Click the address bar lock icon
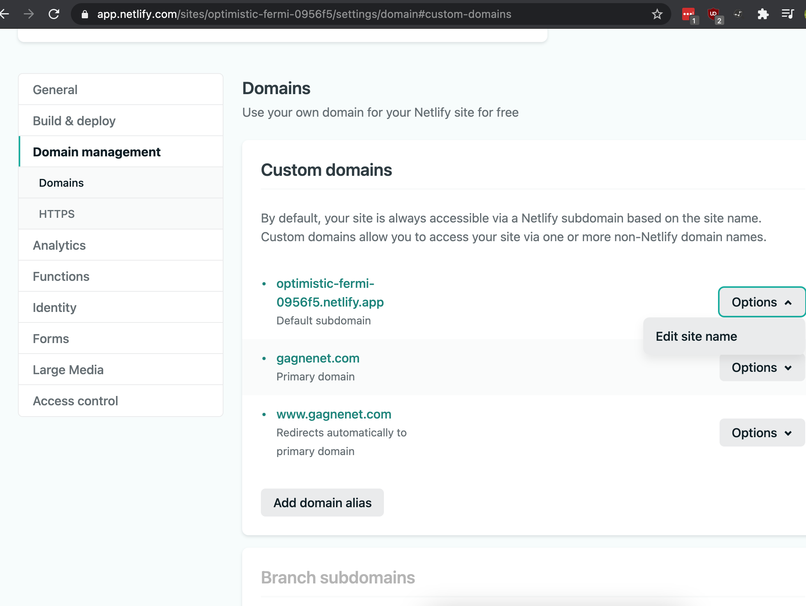Viewport: 806px width, 606px height. click(x=85, y=14)
